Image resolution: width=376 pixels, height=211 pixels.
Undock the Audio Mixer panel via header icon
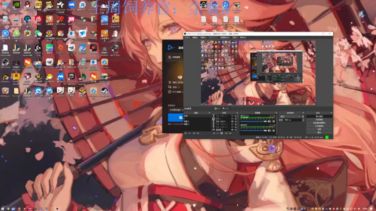[x=276, y=113]
